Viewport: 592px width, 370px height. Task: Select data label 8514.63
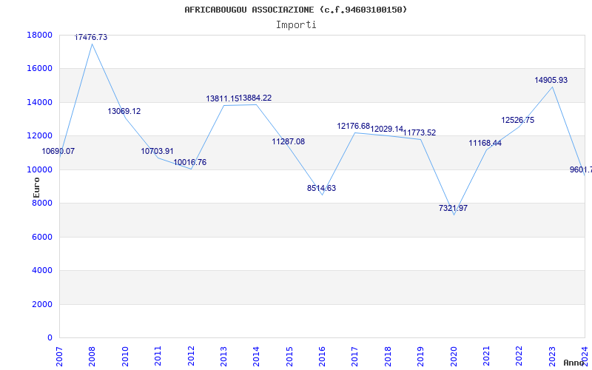[x=321, y=189]
